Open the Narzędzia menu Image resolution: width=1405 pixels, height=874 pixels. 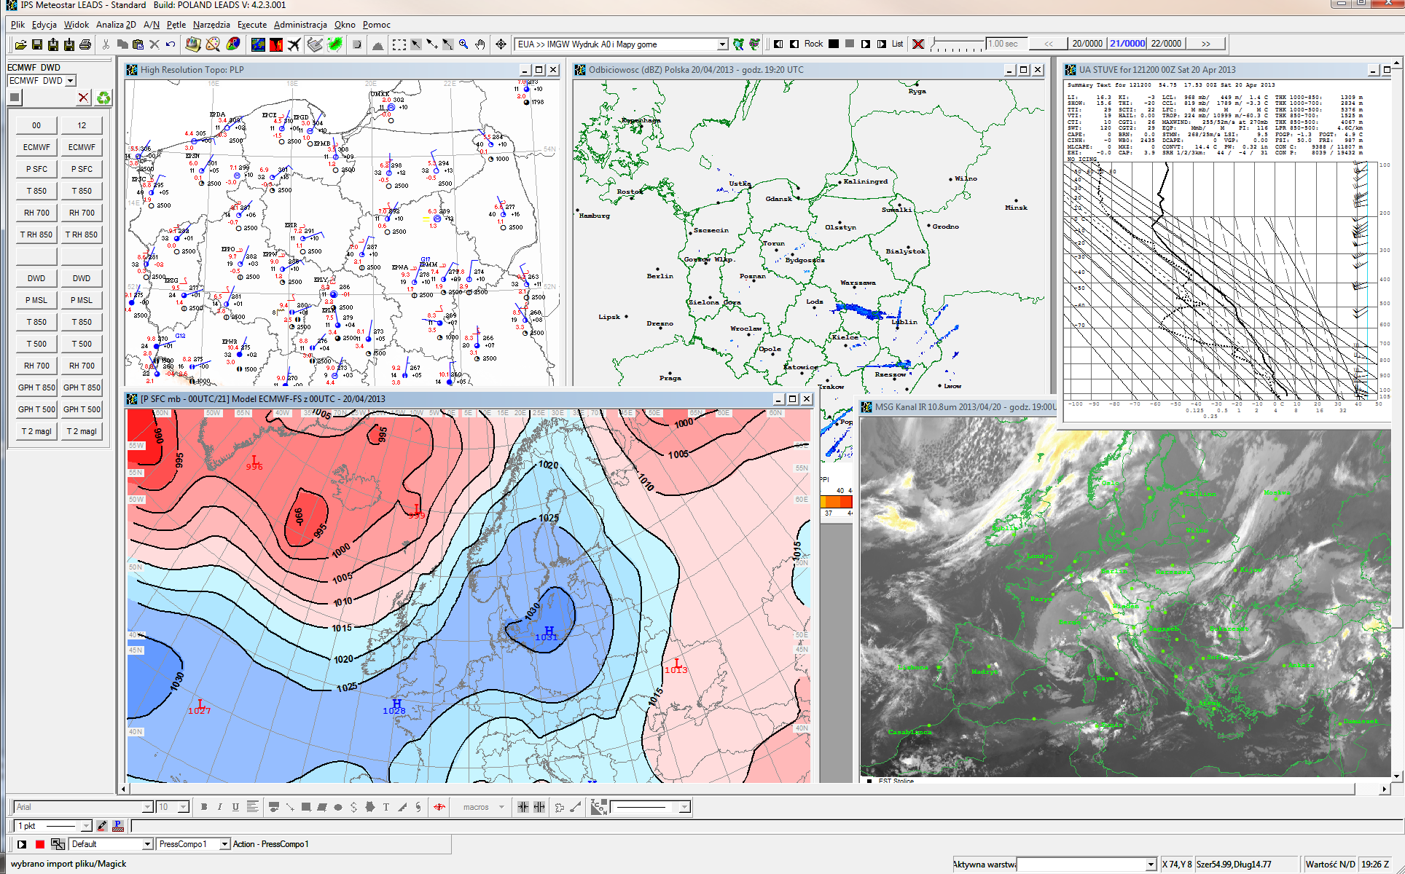(211, 25)
